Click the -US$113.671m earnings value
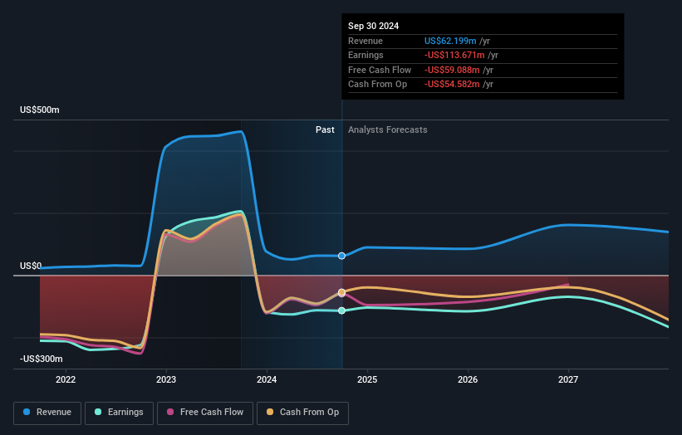 pos(454,55)
